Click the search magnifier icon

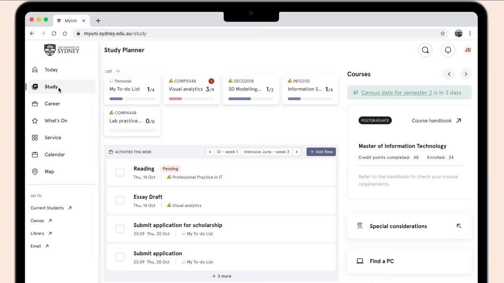click(425, 50)
